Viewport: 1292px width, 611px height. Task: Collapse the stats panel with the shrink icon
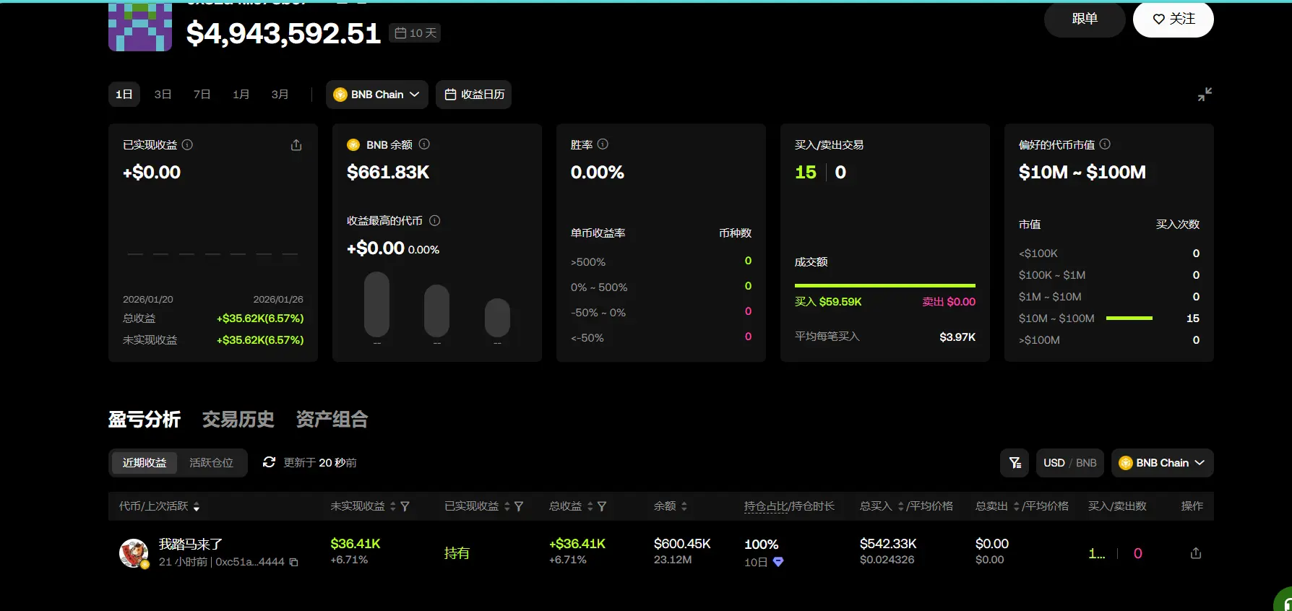1205,95
